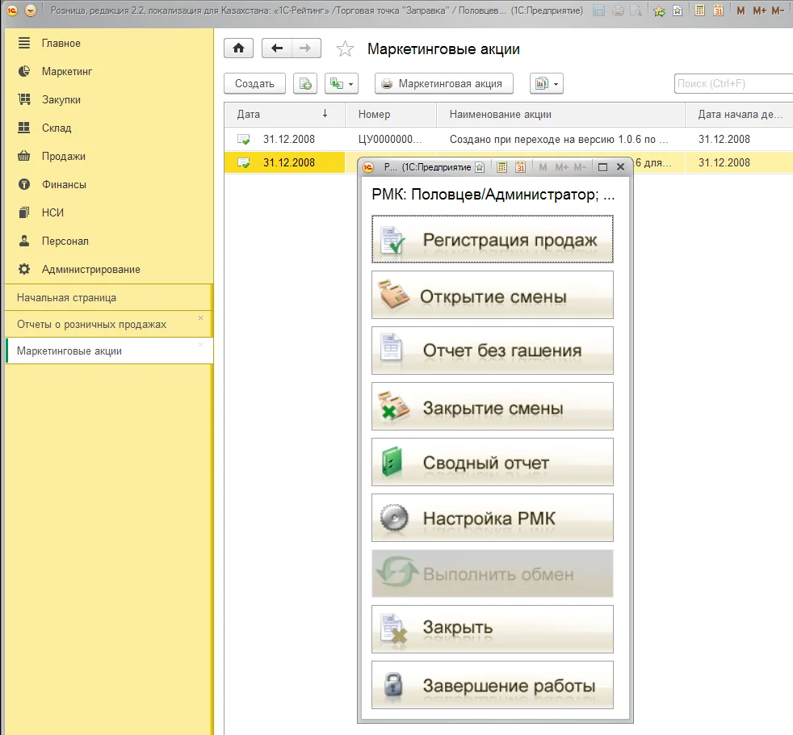Close the Отчеты о розничных продажах tab
The width and height of the screenshot is (793, 735).
point(201,318)
